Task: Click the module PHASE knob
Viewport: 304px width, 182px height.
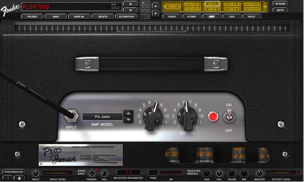Action: pos(232,173)
